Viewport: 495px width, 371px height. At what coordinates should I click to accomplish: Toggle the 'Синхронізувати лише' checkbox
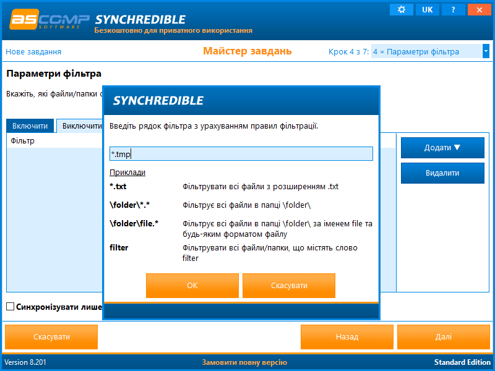[11, 306]
